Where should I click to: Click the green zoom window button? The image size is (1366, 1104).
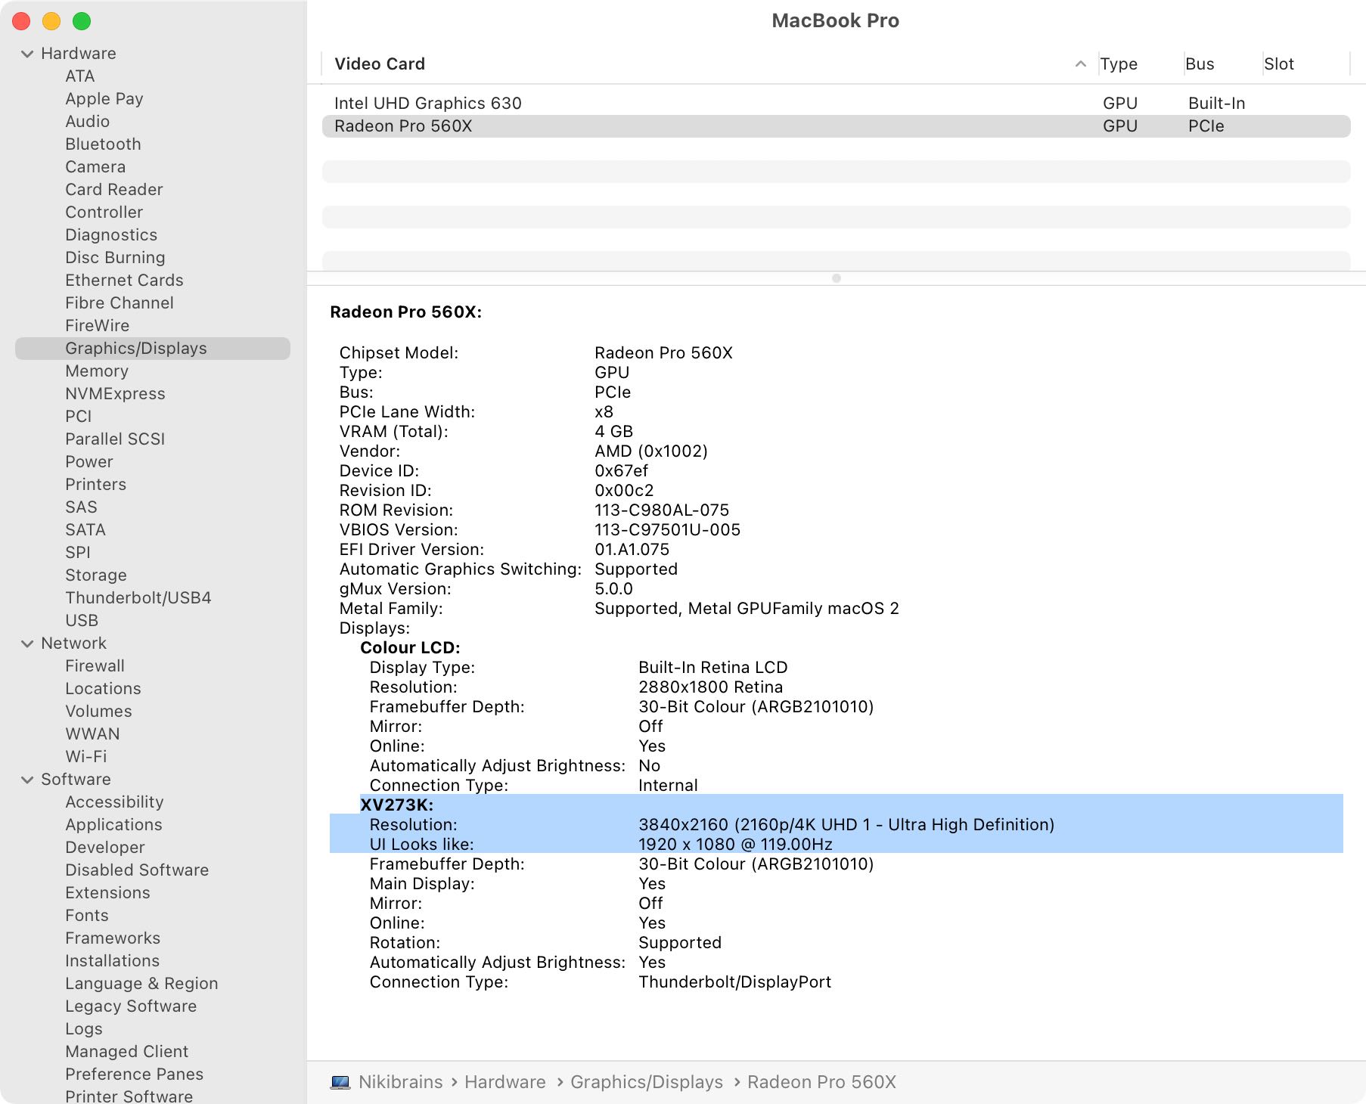[x=80, y=21]
